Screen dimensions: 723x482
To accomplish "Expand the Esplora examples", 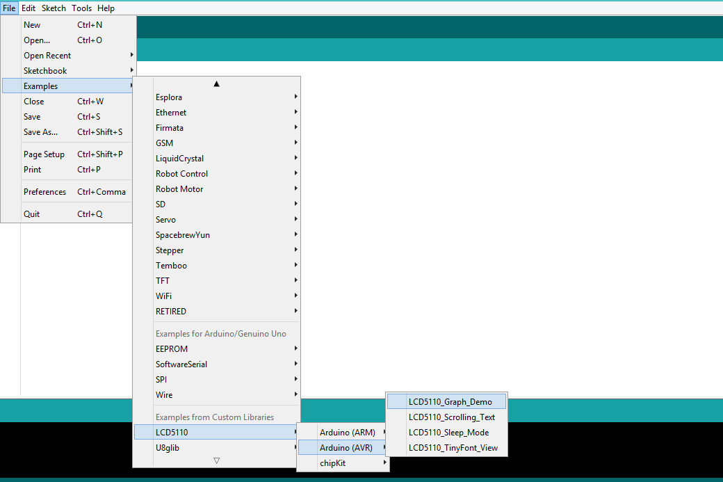I will [217, 97].
